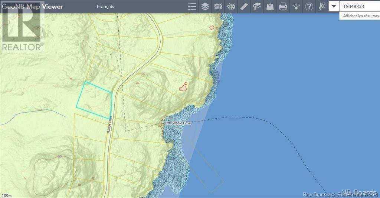
Task: Open the Basemap gallery
Action: 218,7
